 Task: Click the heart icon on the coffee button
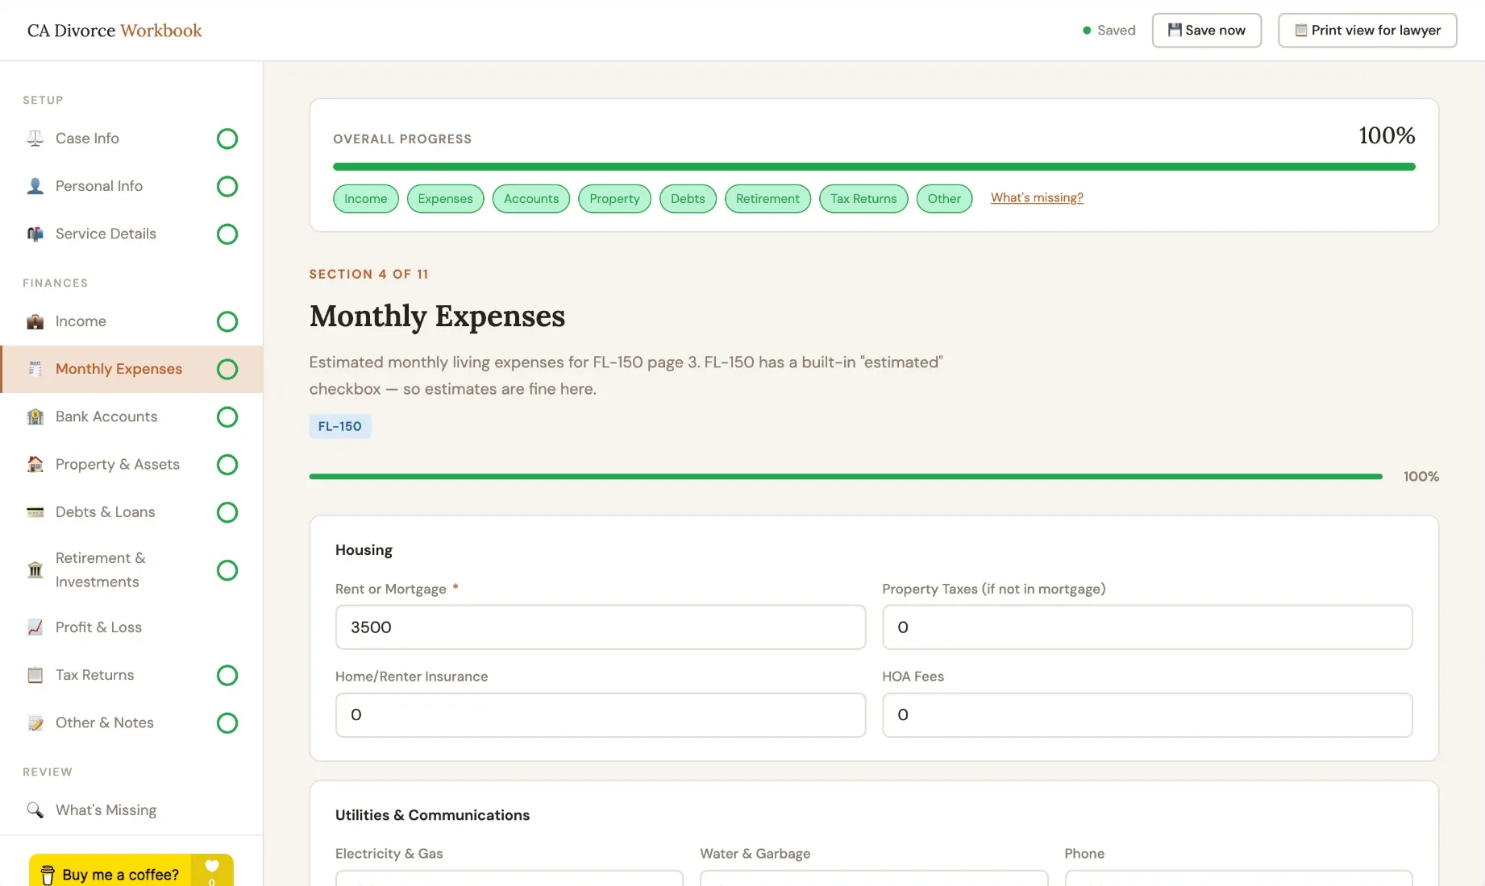212,866
